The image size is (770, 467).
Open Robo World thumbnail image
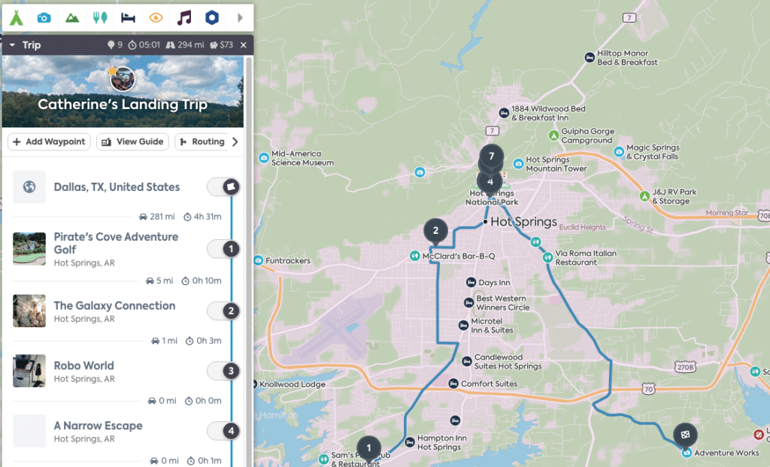29,371
